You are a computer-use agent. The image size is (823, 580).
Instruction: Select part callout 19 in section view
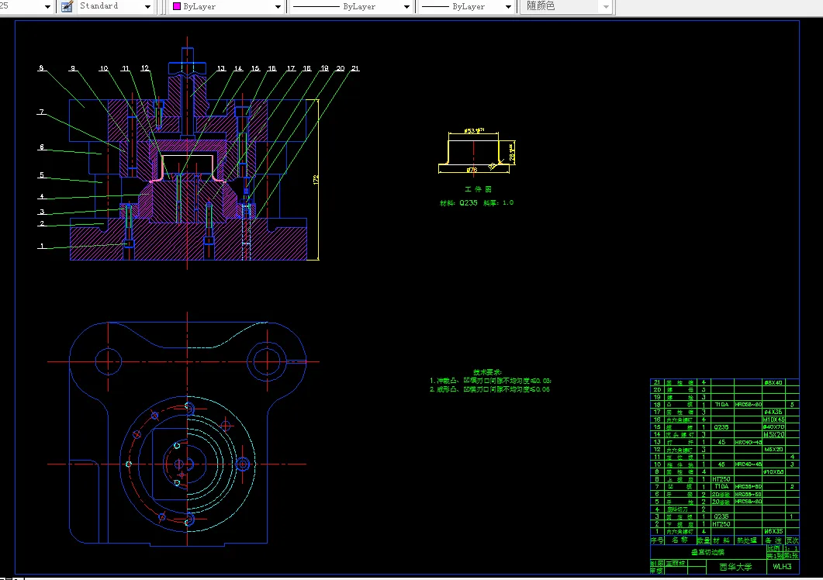click(x=324, y=68)
